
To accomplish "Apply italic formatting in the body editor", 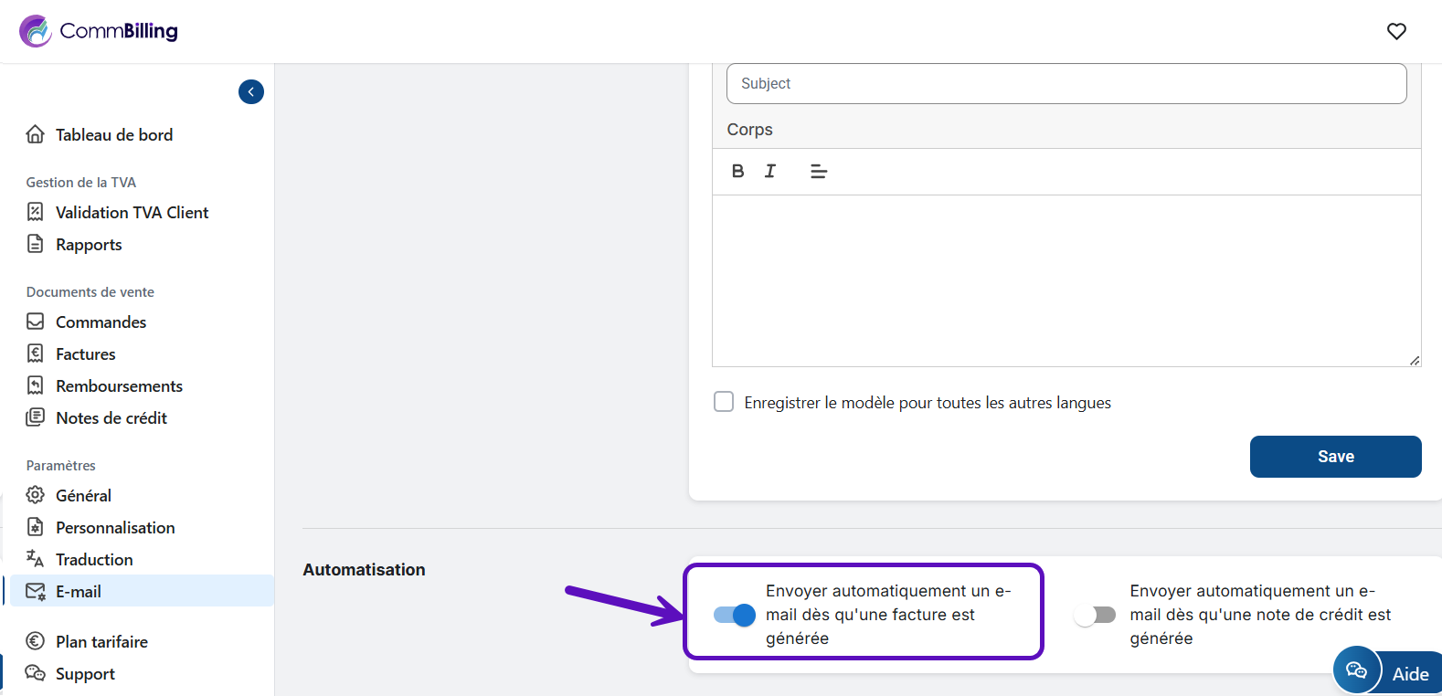I will click(x=770, y=171).
